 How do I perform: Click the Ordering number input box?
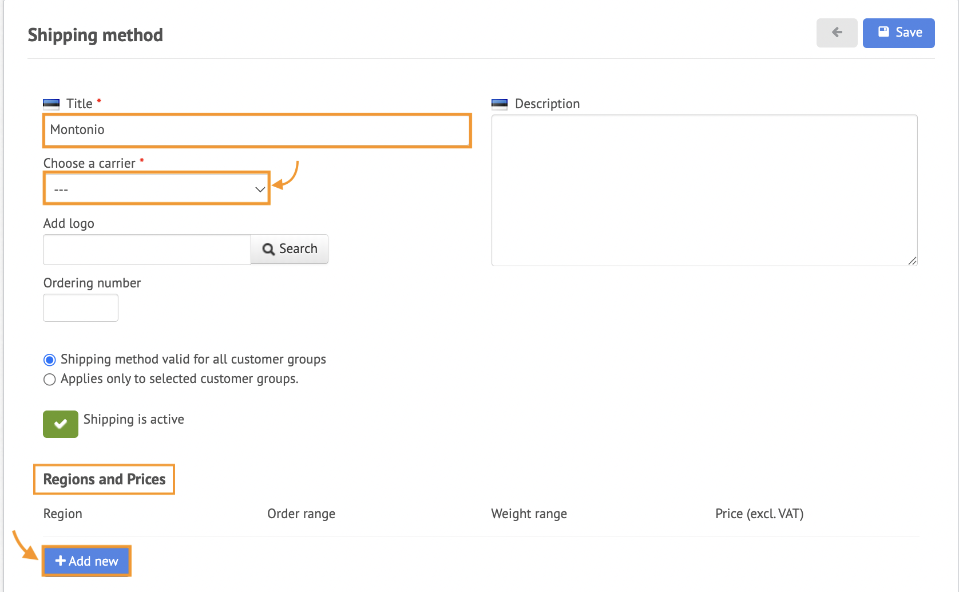(x=81, y=308)
